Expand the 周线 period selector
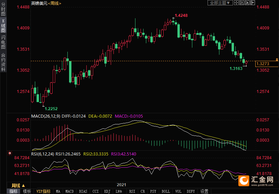The image size is (279, 194). [x=18, y=186]
